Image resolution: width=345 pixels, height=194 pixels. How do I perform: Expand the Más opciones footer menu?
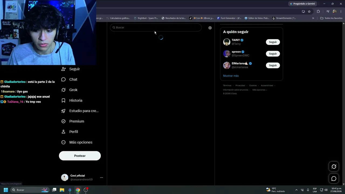point(260,90)
